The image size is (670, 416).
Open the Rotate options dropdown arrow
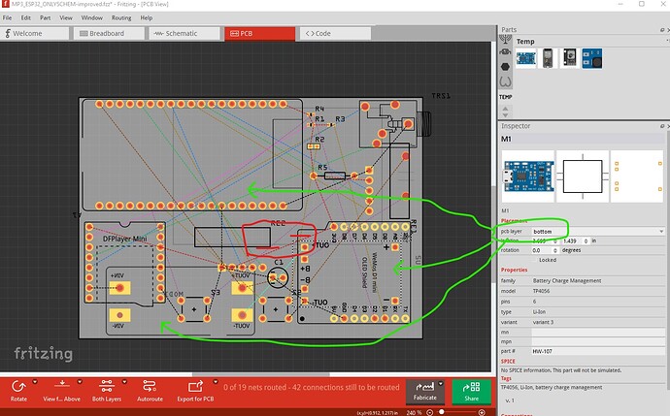pos(35,382)
